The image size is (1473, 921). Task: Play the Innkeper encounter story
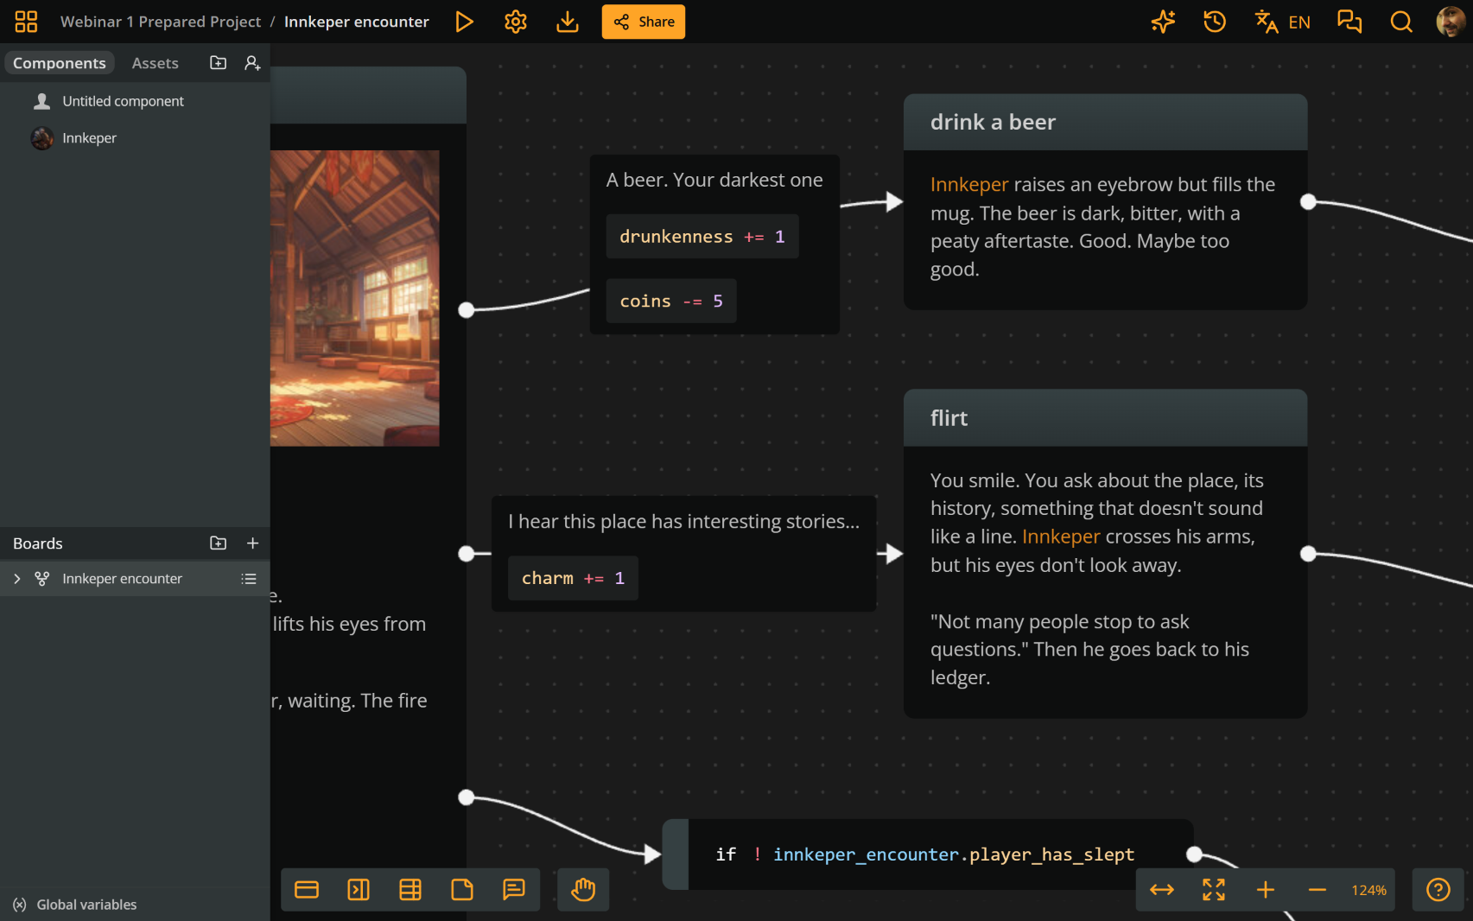tap(464, 22)
